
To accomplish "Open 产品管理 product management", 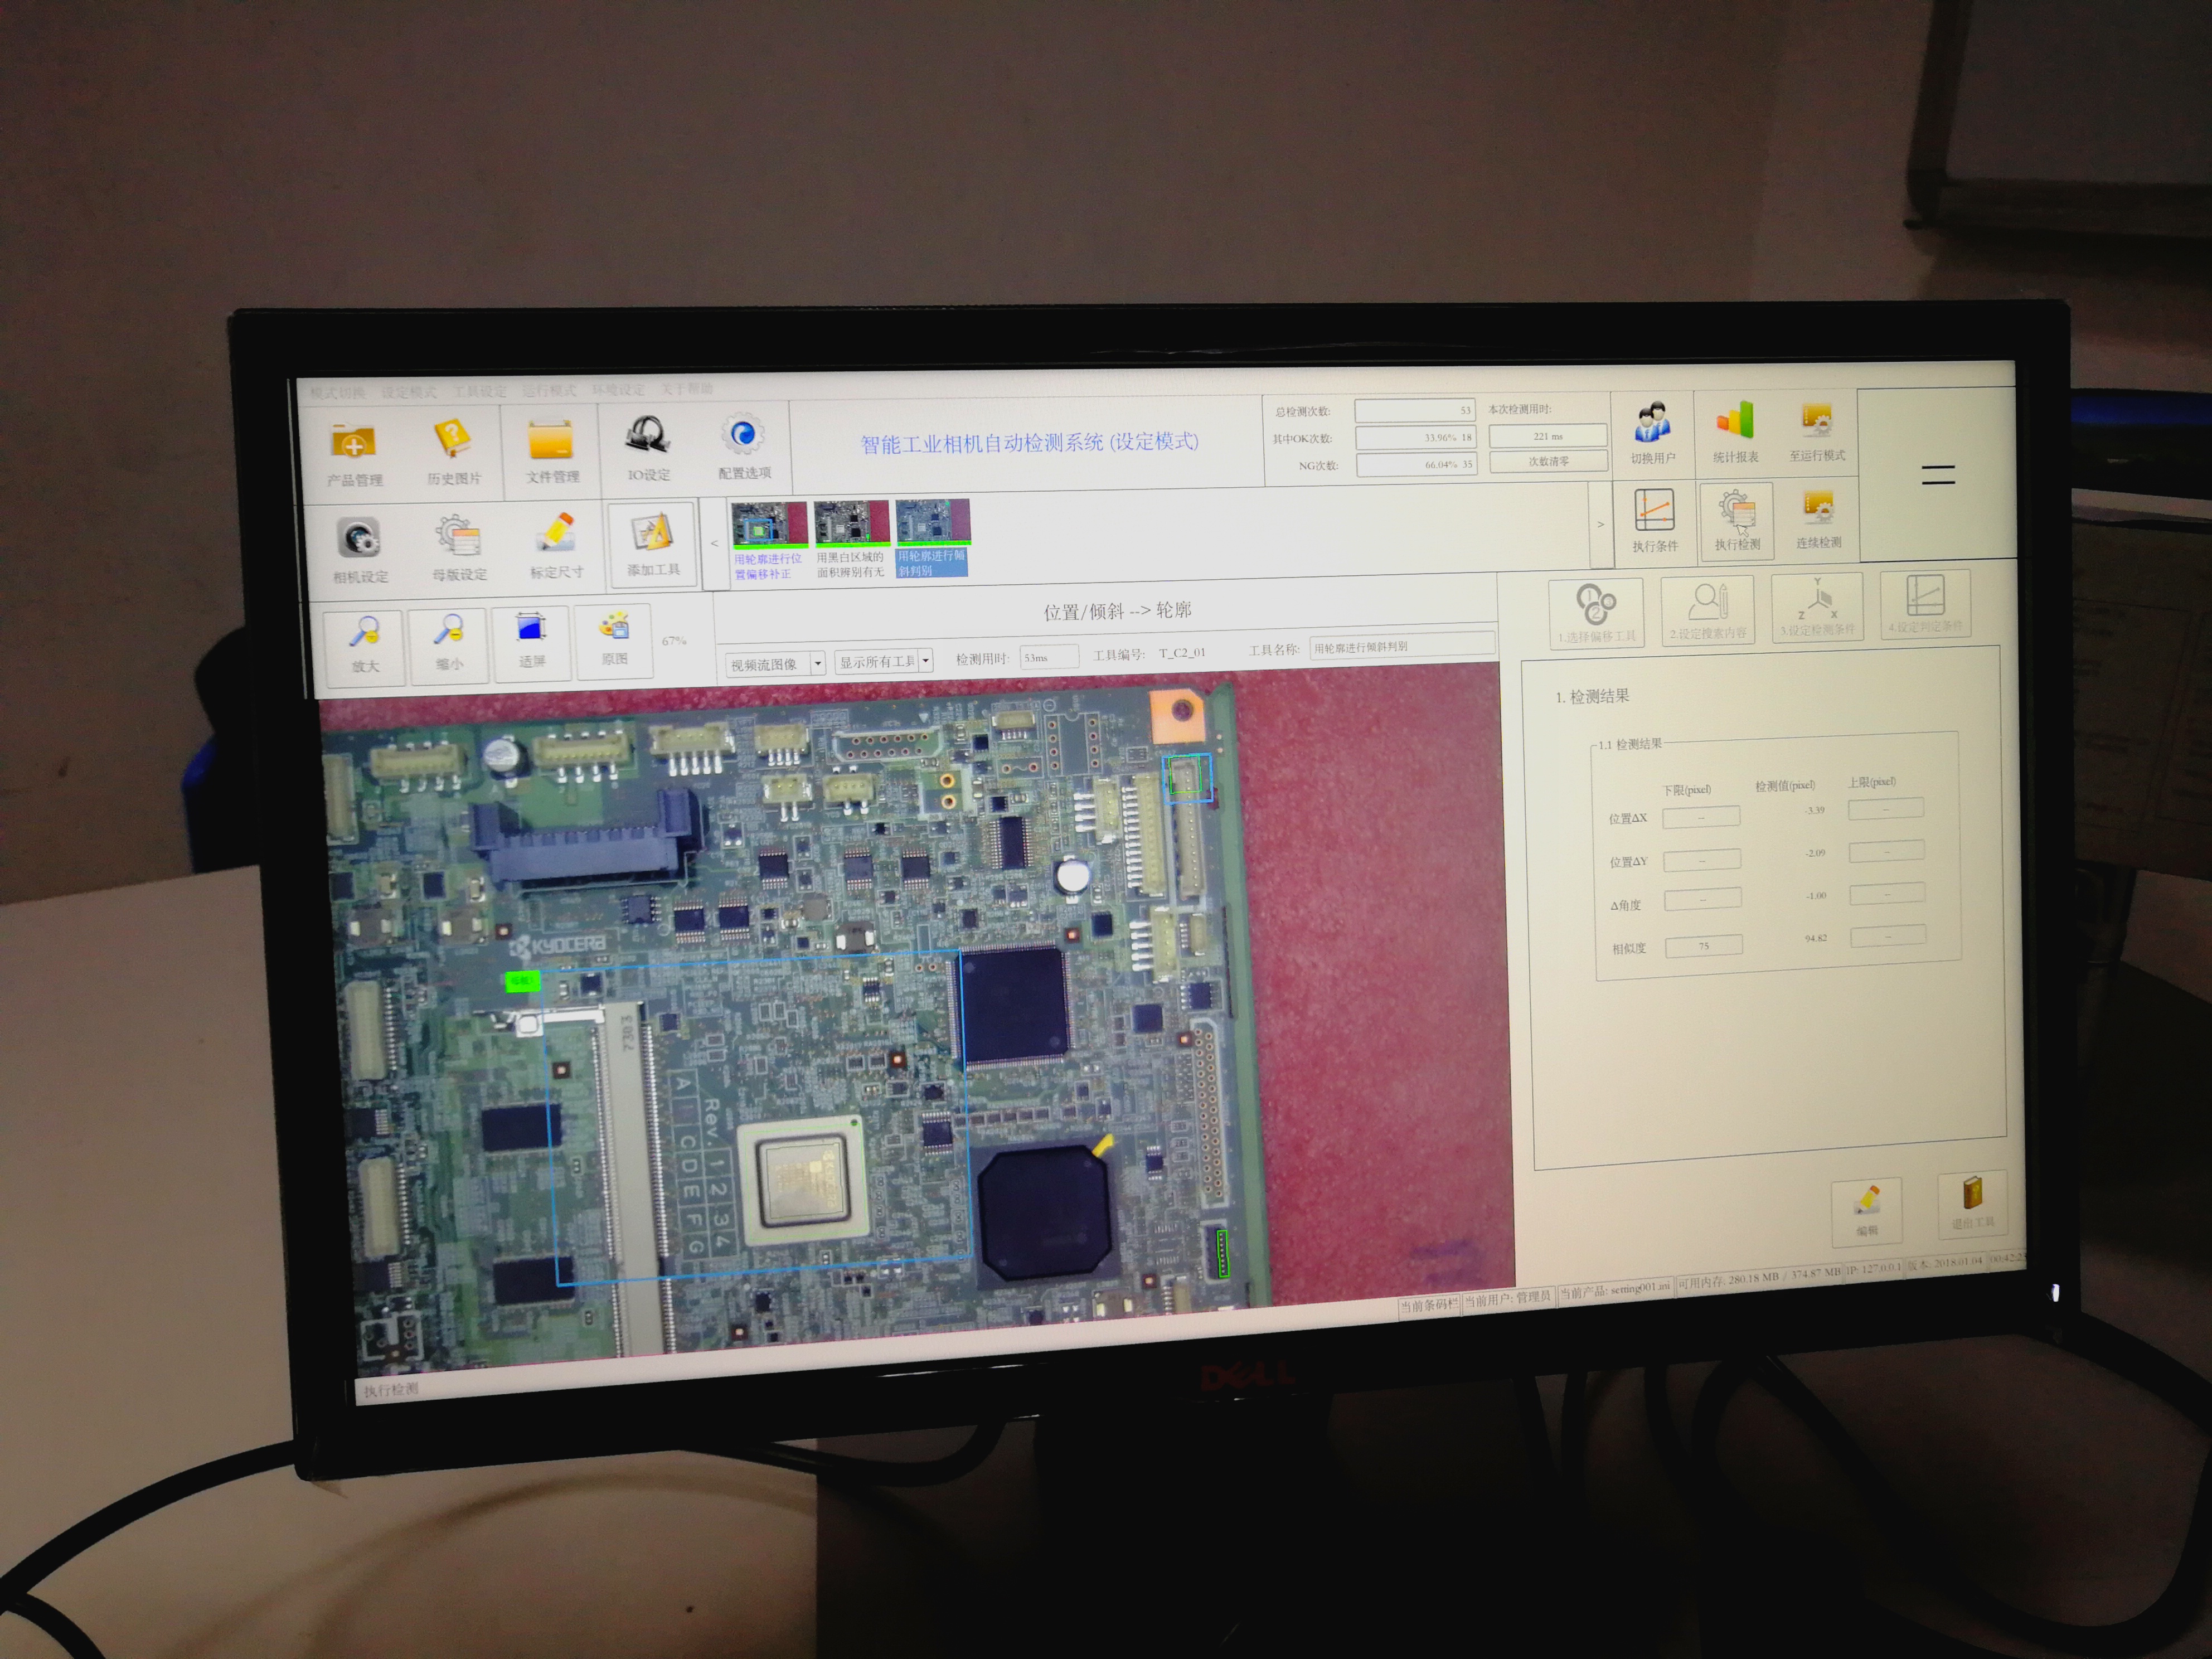I will 354,453.
